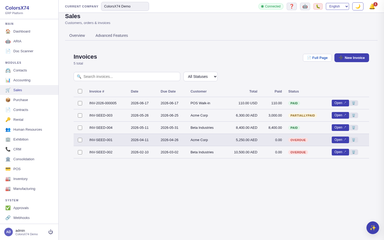Screen dimensions: 384x240
Task: Click the Total column header
Action: [253, 91]
